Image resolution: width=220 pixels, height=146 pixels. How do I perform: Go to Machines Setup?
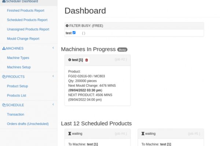click(x=19, y=67)
